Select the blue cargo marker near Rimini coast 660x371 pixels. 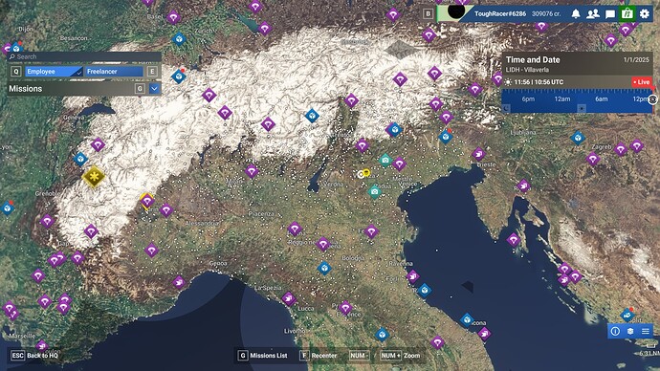point(425,291)
